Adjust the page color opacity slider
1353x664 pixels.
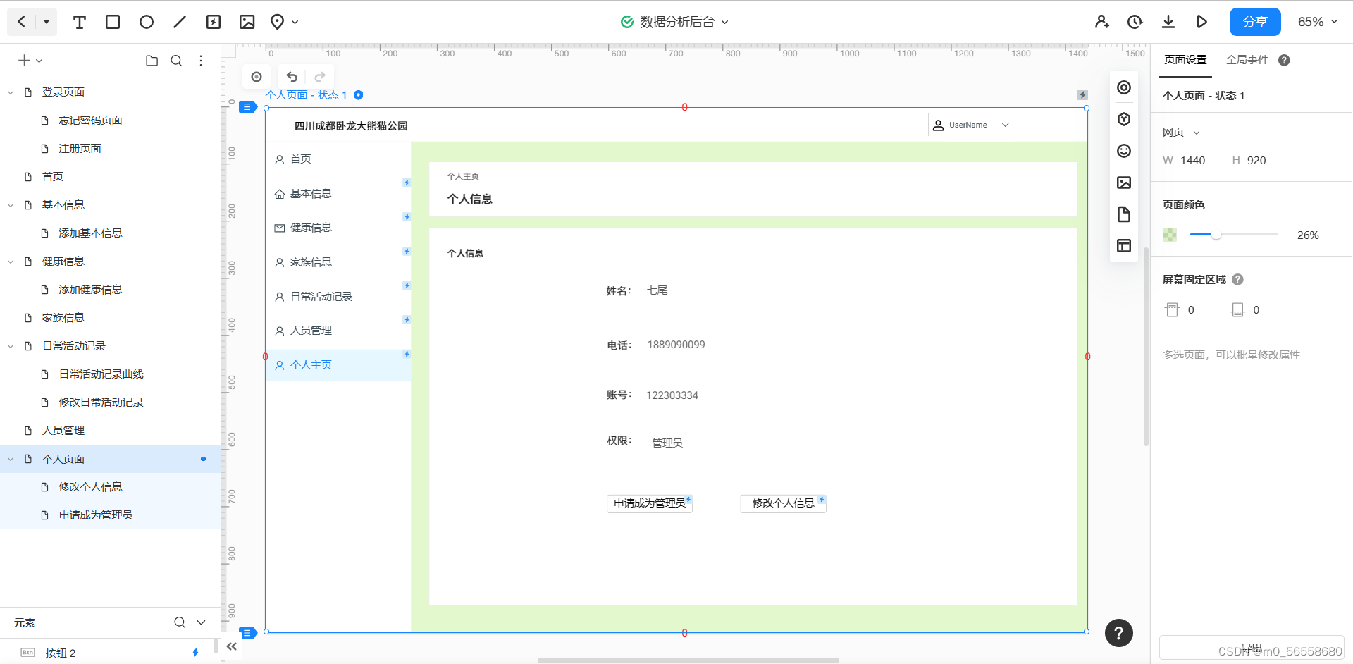click(1234, 235)
